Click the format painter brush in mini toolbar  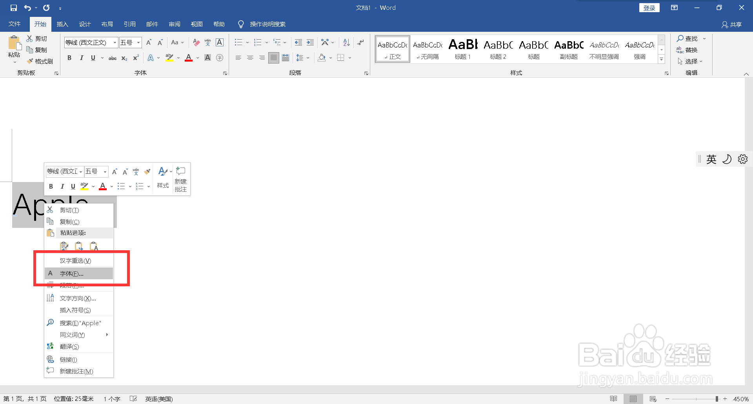coord(147,171)
